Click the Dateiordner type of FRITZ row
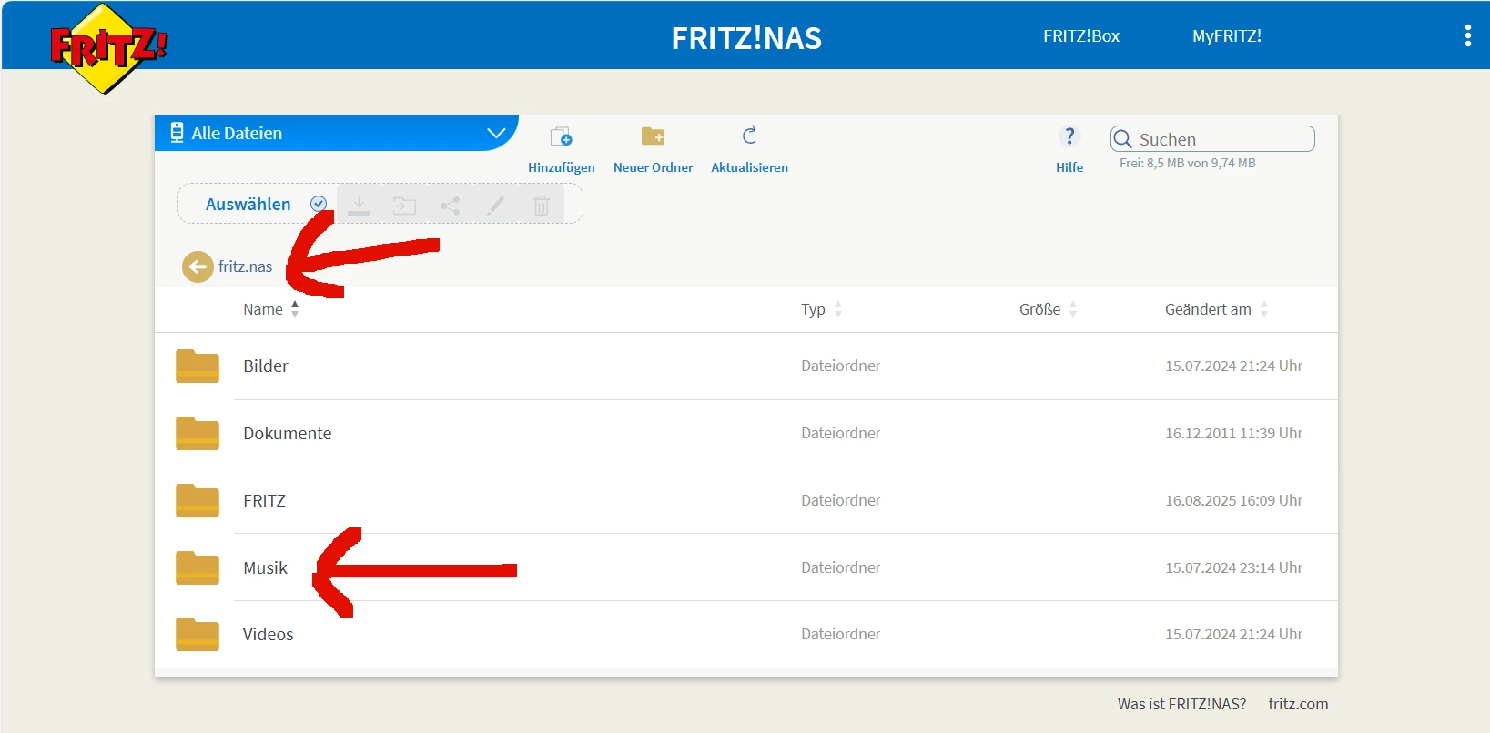The width and height of the screenshot is (1490, 733). click(x=840, y=500)
